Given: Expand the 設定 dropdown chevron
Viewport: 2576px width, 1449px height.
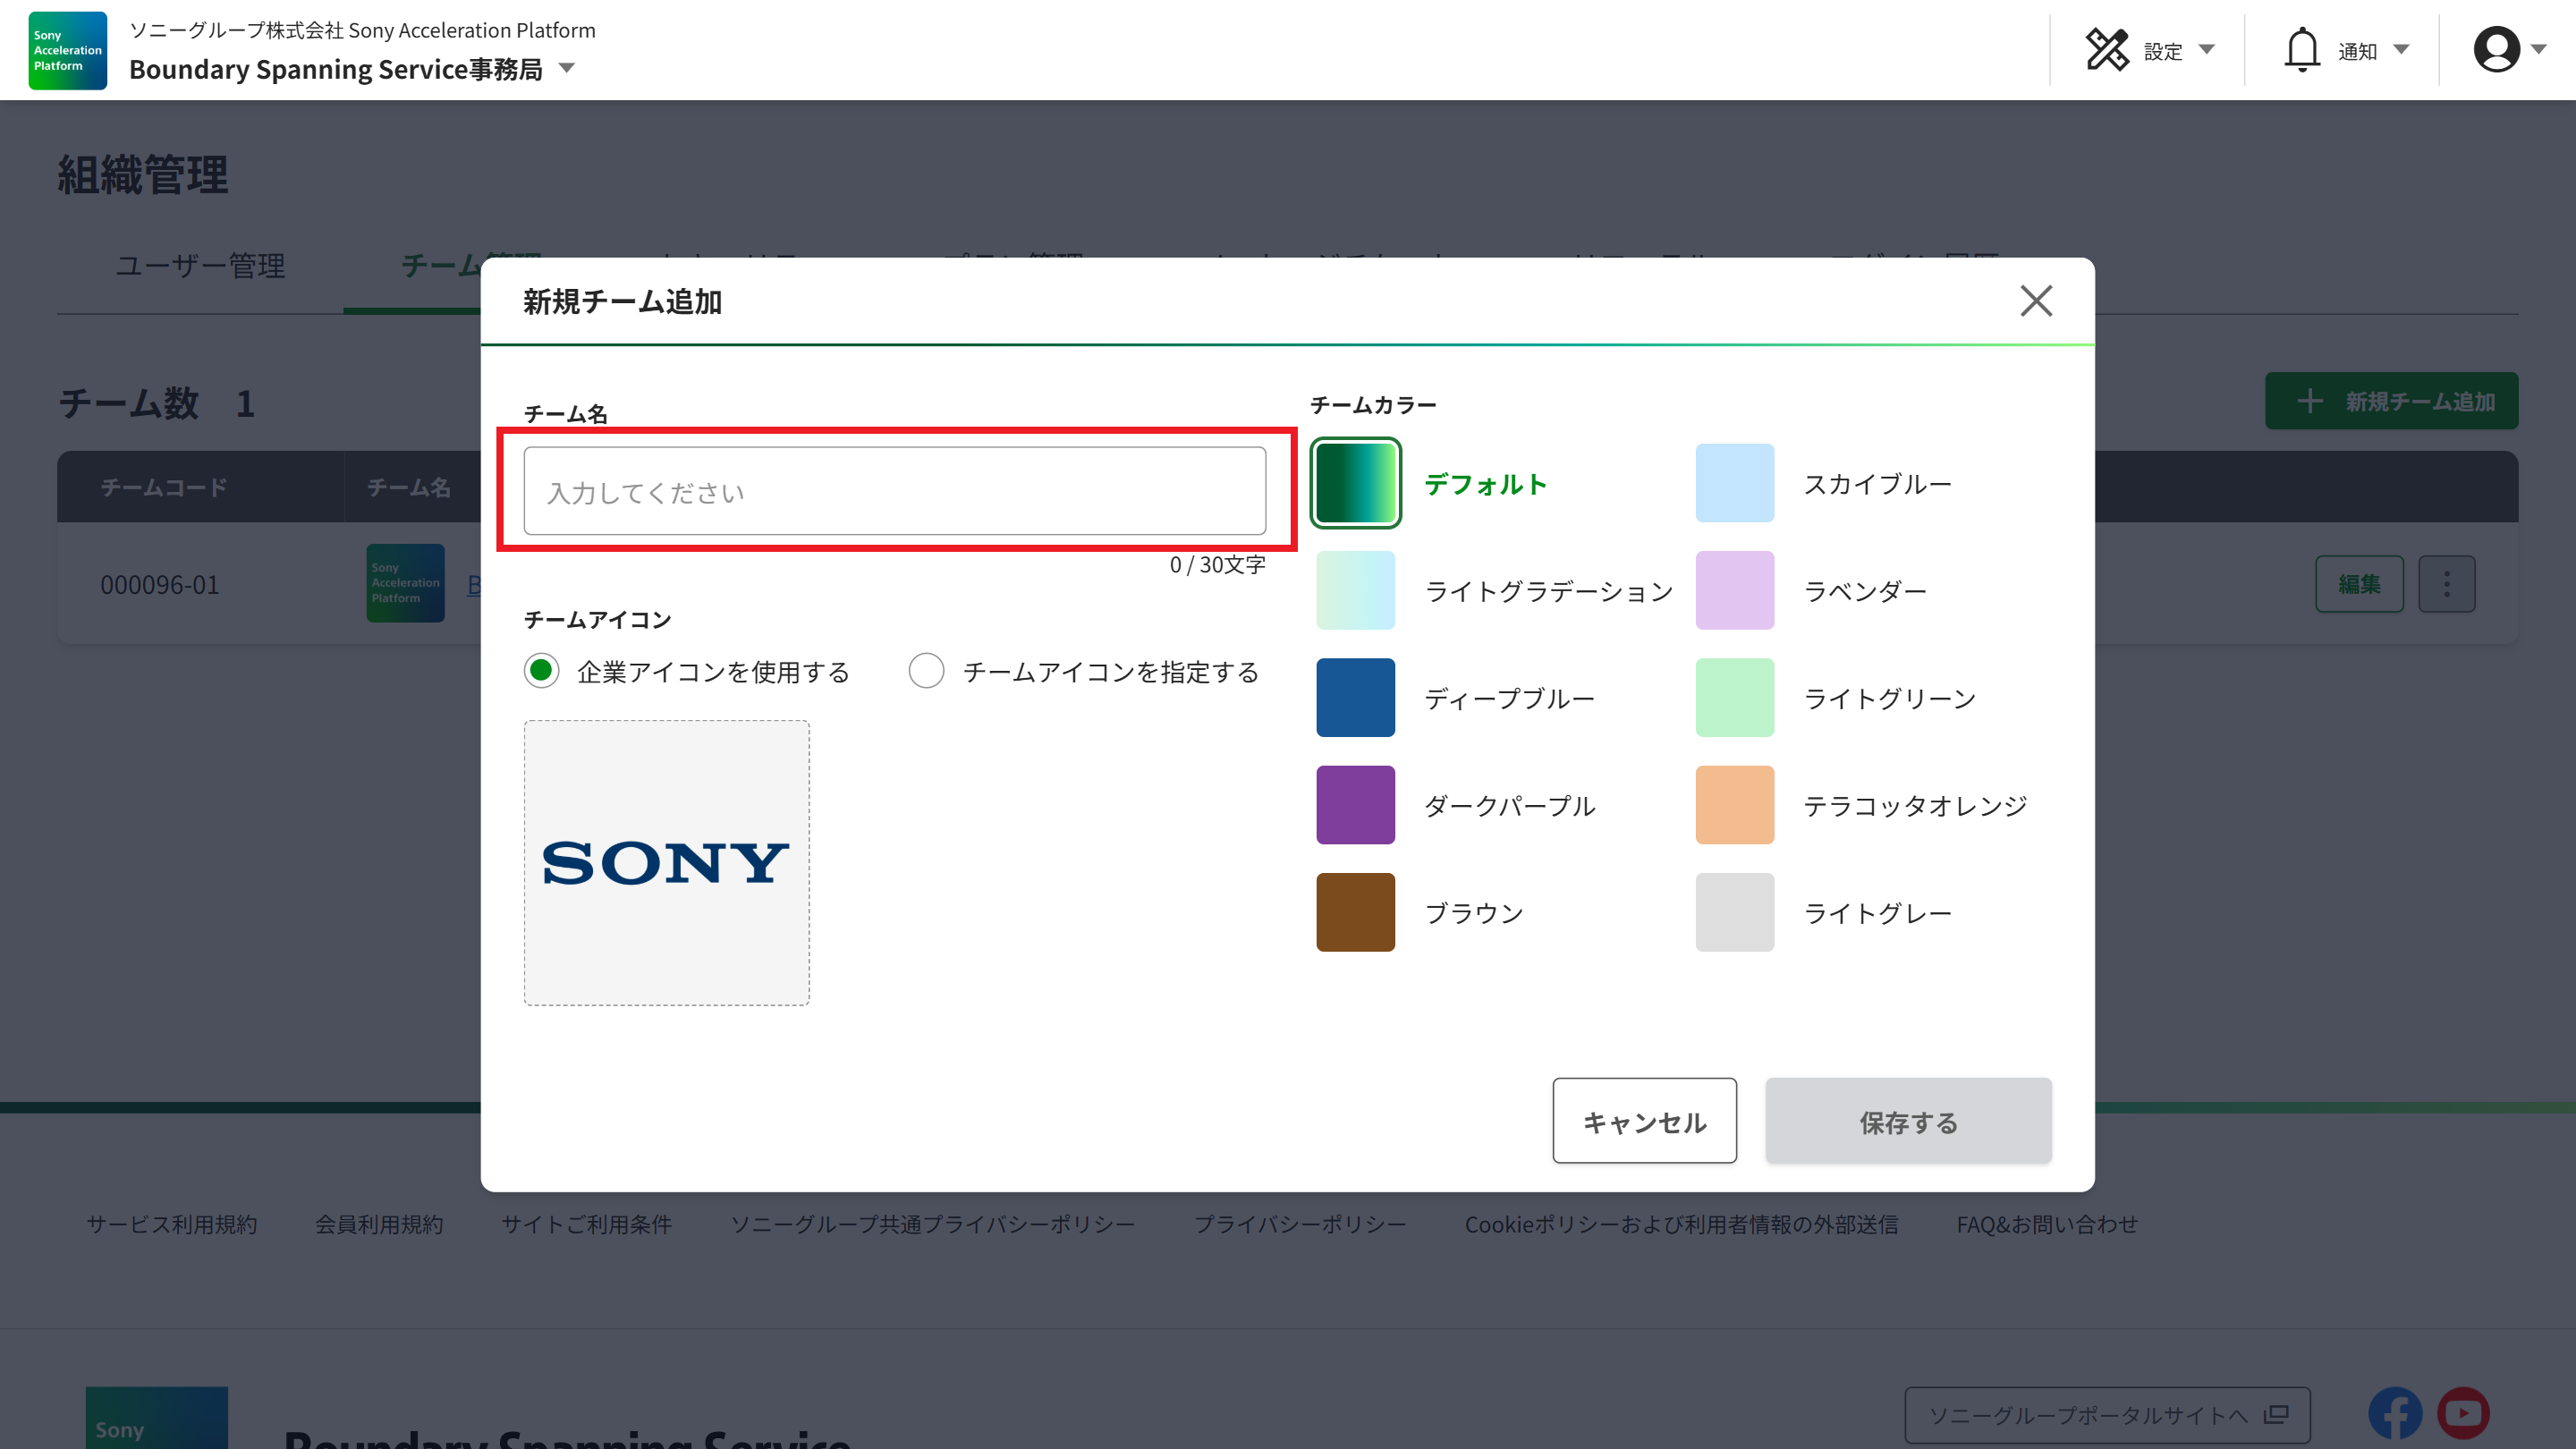Looking at the screenshot, I should coord(2207,49).
